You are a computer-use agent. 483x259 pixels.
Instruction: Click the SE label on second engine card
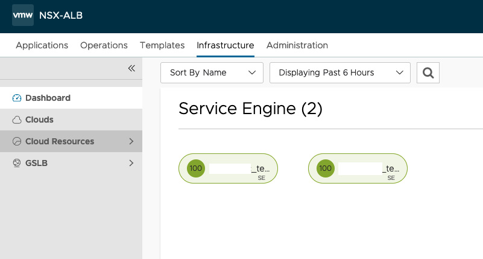[x=391, y=178]
